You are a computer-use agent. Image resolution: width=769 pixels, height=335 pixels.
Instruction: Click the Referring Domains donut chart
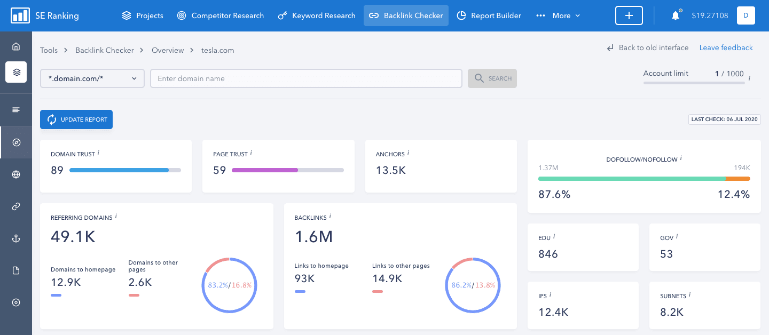230,285
